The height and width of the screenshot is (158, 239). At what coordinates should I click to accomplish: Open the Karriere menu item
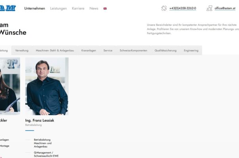pyautogui.click(x=78, y=8)
